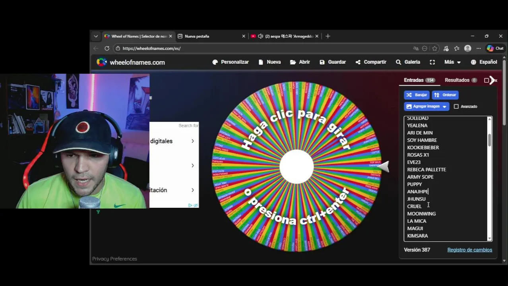Close the Nueva pestaña tab
The width and height of the screenshot is (508, 286).
[x=244, y=36]
